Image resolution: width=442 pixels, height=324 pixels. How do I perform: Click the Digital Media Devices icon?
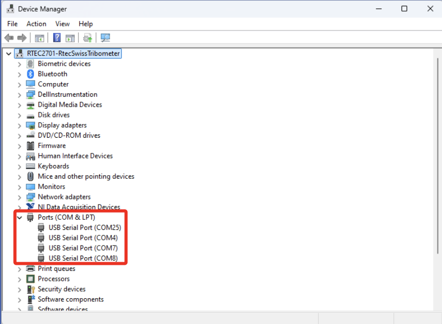[x=30, y=105]
